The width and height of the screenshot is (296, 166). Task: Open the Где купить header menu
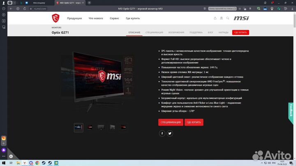point(133,18)
